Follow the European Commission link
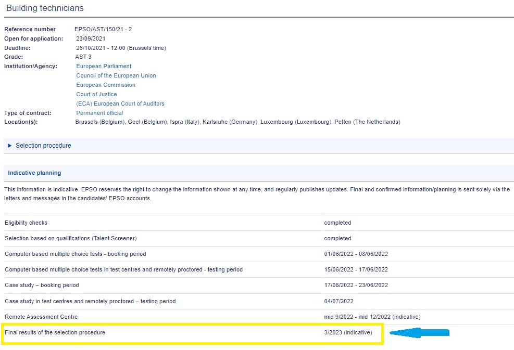This screenshot has height=350, width=514. (x=106, y=85)
